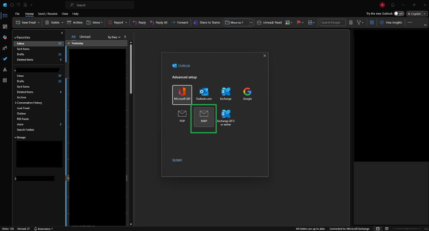Open the Report dropdown arrow

coord(126,23)
